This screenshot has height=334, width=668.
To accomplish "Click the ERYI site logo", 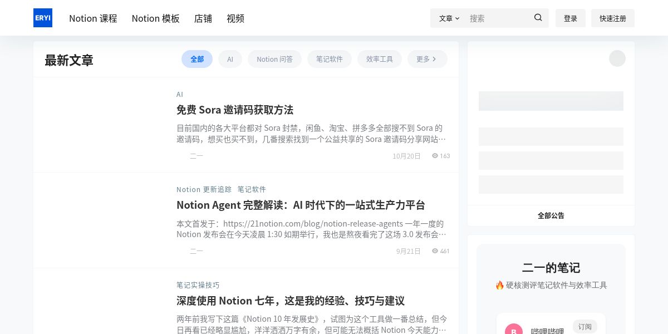I will click(43, 18).
